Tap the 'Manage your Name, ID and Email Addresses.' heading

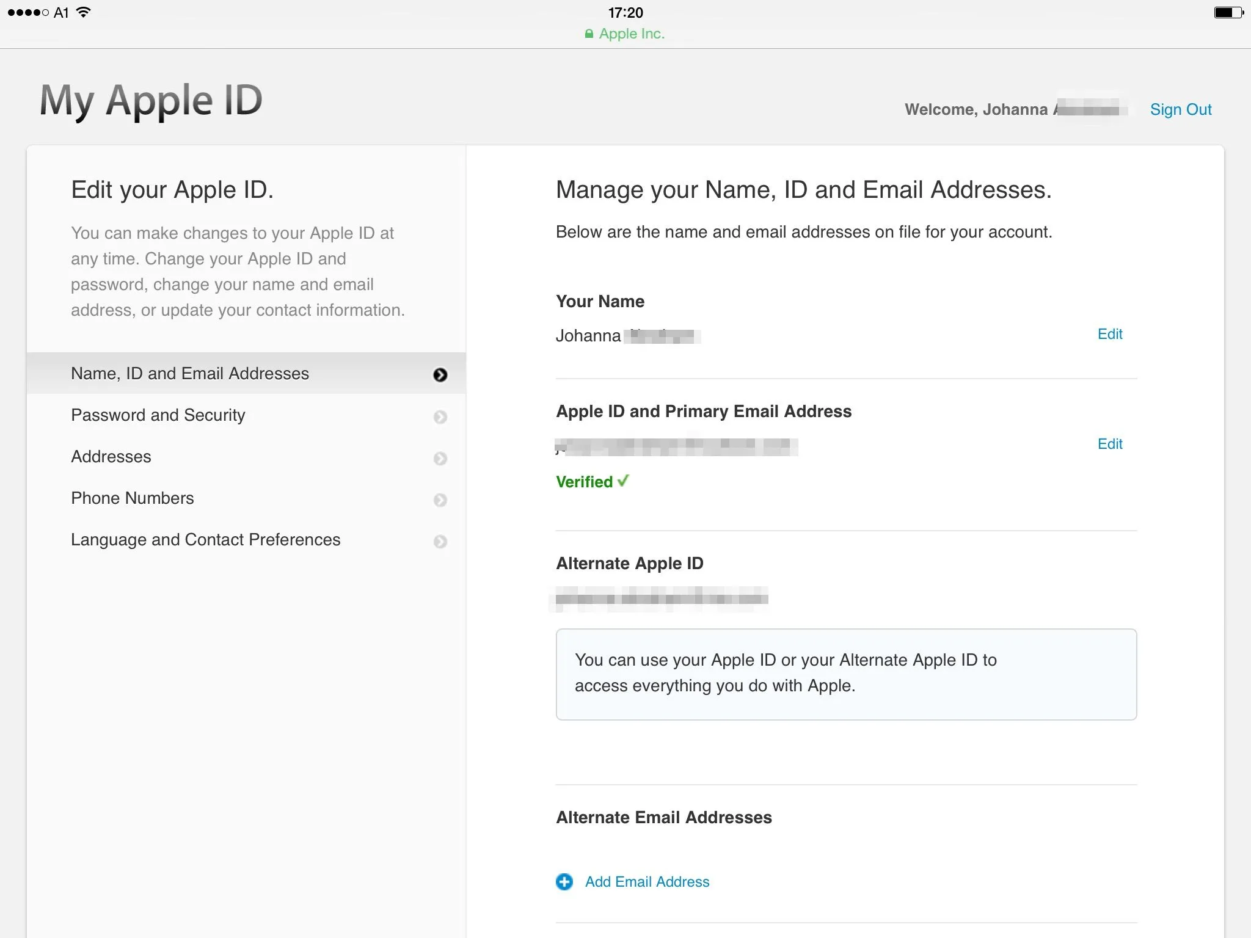(804, 190)
